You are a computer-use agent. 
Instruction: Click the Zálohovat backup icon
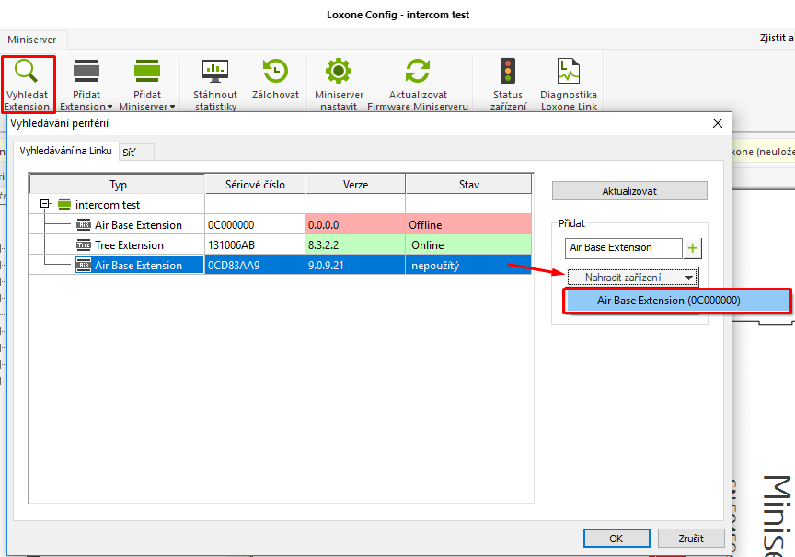tap(275, 73)
